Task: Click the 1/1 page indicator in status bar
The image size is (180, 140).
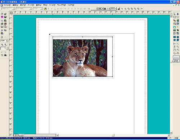Action: [170, 138]
